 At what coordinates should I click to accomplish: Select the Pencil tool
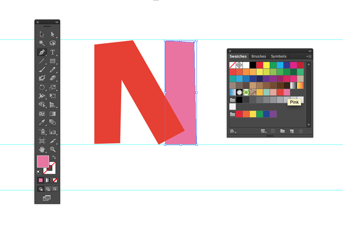pyautogui.click(x=53, y=70)
